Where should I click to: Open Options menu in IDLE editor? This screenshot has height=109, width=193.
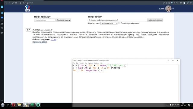point(90,63)
